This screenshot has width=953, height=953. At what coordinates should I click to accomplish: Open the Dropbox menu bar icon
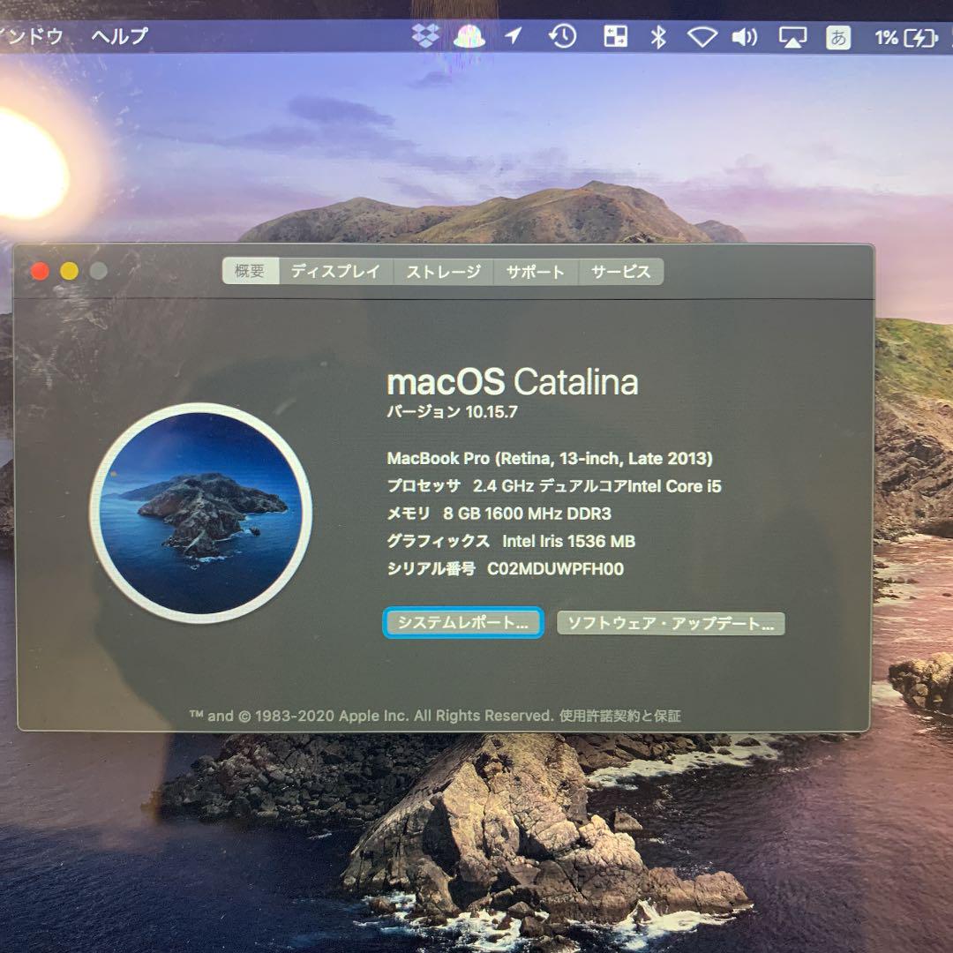coord(425,36)
